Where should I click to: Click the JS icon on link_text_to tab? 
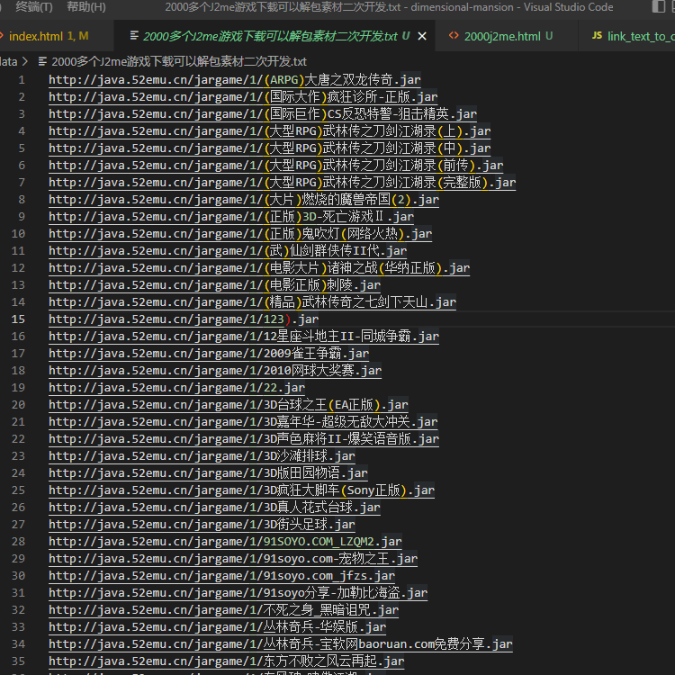[x=597, y=36]
